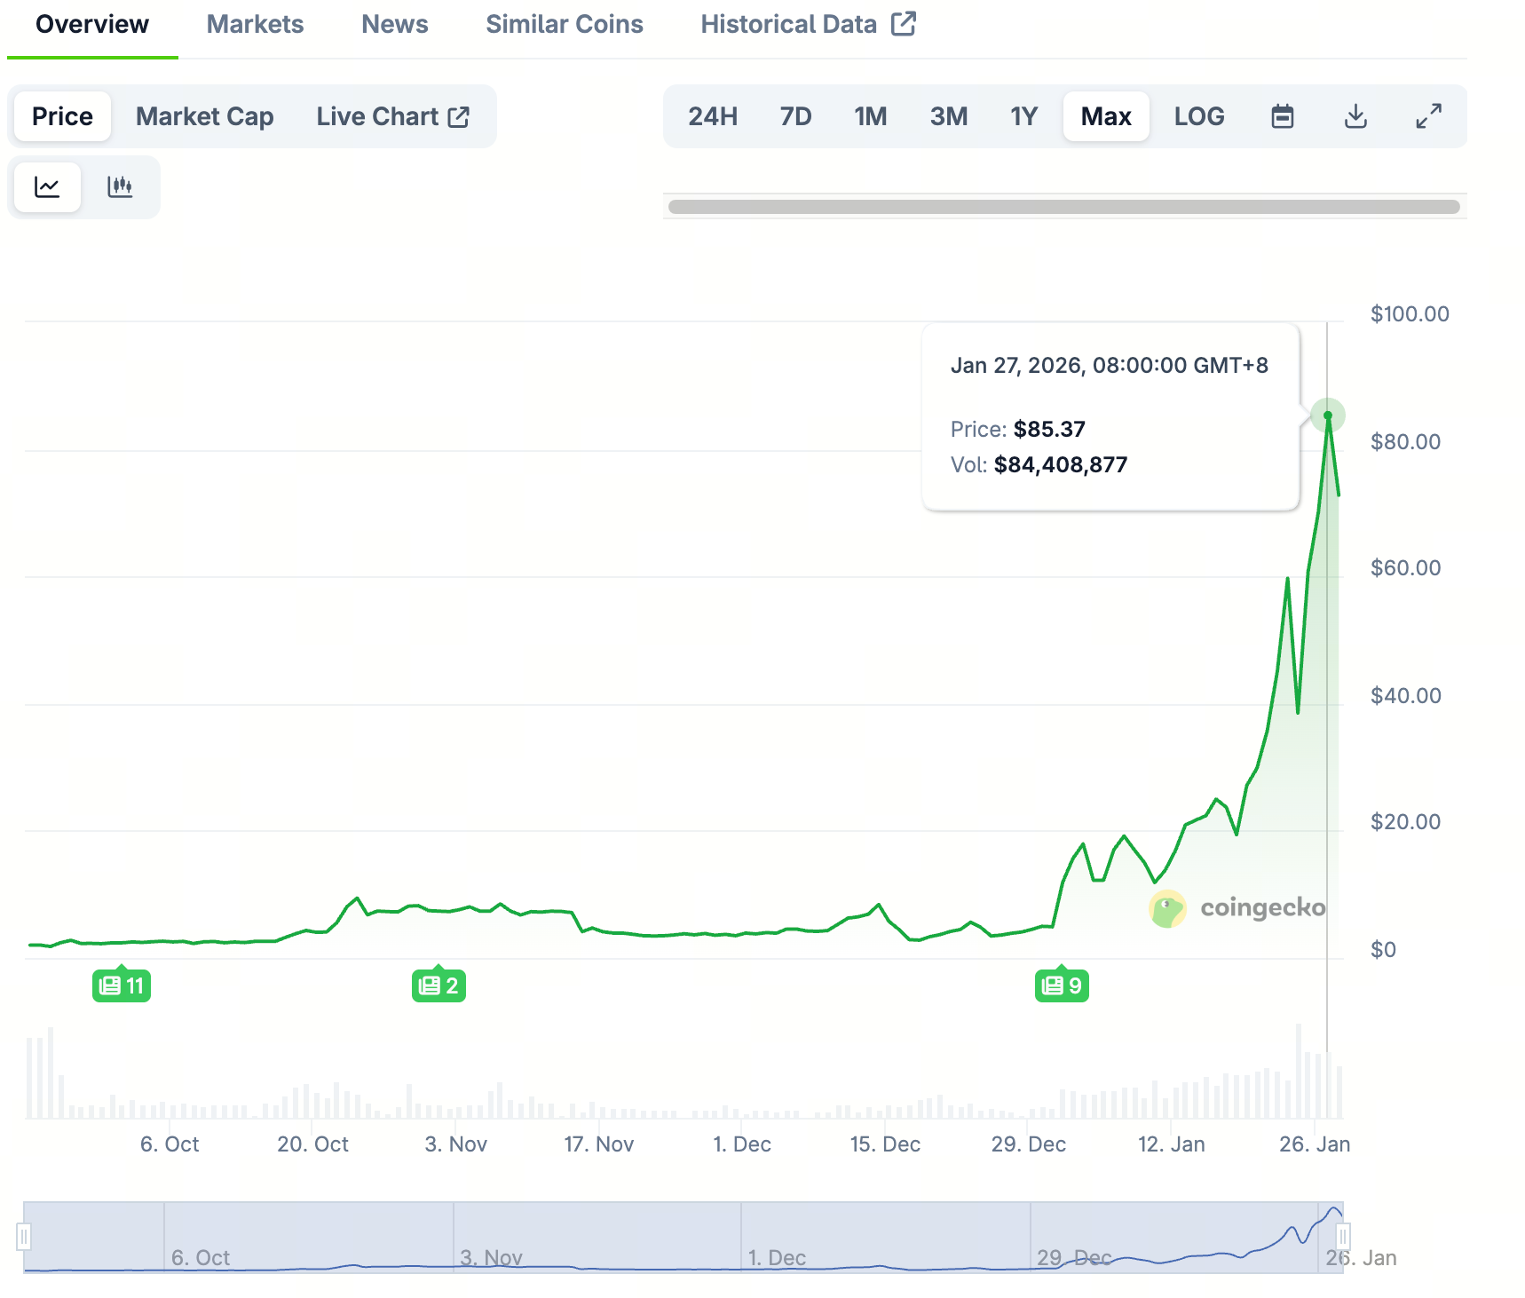Image resolution: width=1525 pixels, height=1298 pixels.
Task: Download the chart data
Action: pyautogui.click(x=1355, y=115)
